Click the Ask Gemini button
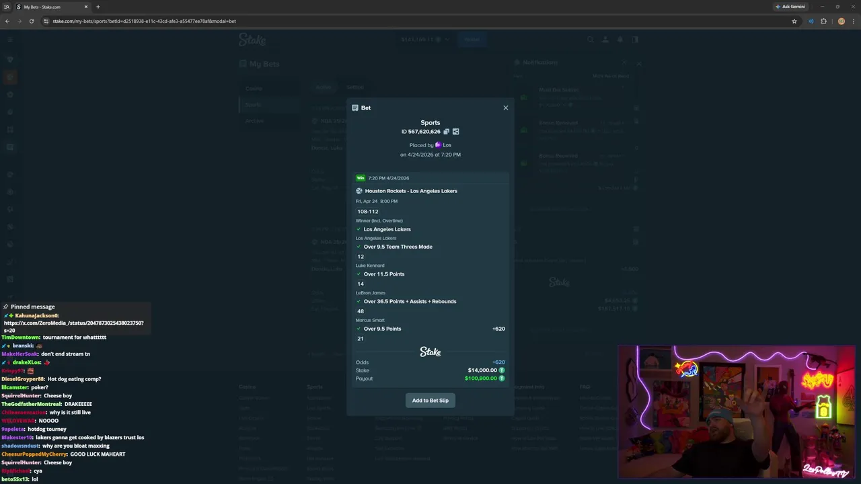 pos(790,7)
